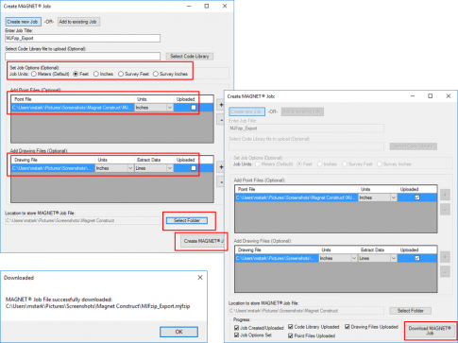Select the Meters (Default) radio option
The image size is (458, 343).
coord(34,74)
